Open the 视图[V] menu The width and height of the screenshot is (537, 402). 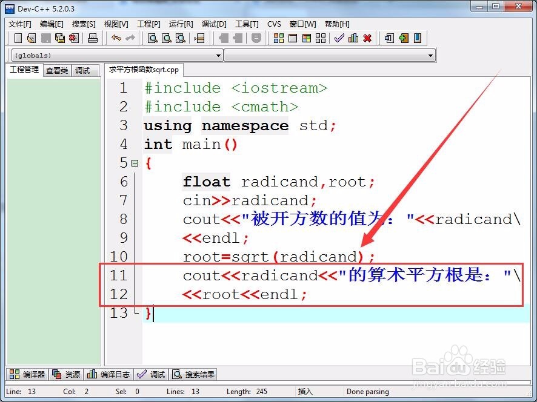(116, 24)
